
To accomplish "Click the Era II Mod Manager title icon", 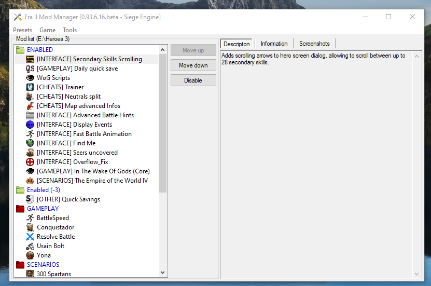I will coord(18,17).
